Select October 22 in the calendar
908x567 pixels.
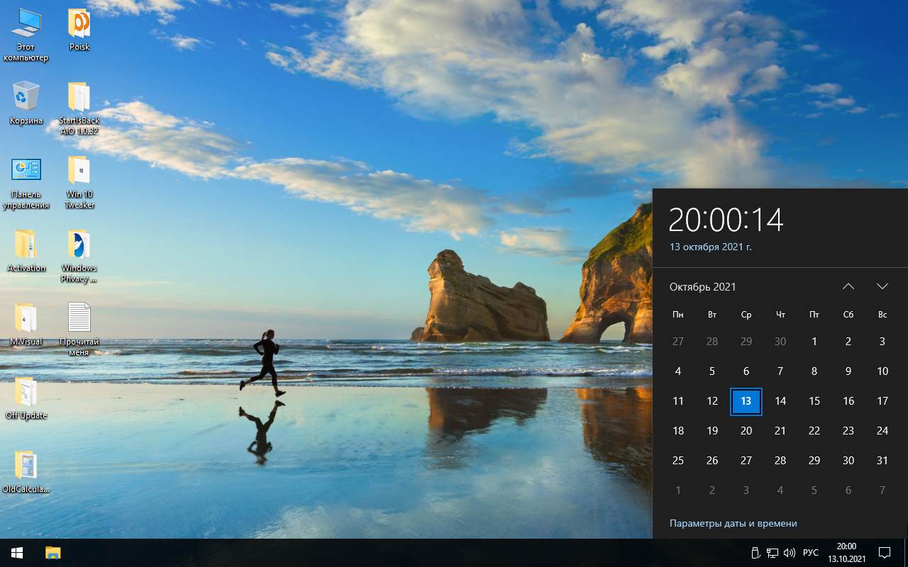pos(814,431)
